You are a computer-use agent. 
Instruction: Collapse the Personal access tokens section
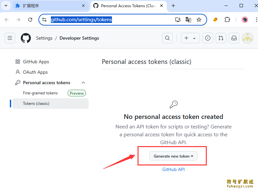coord(83,83)
